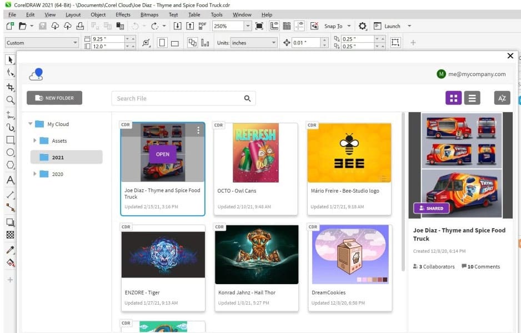This screenshot has height=333, width=521.
Task: Select the Polygon tool
Action: point(11,165)
